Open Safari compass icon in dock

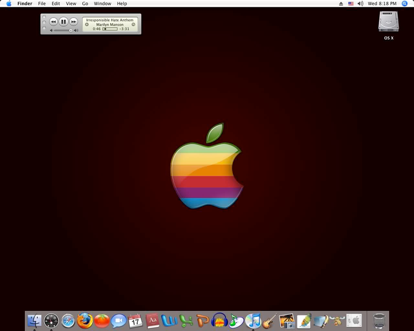pos(68,321)
